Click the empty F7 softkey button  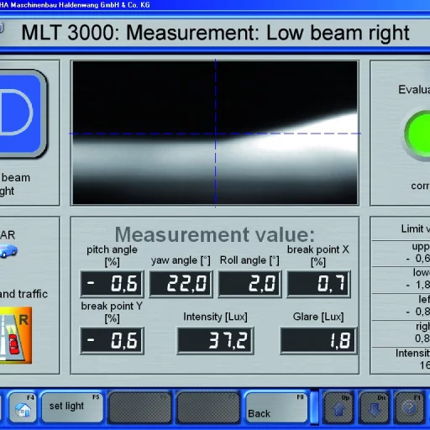point(208,406)
